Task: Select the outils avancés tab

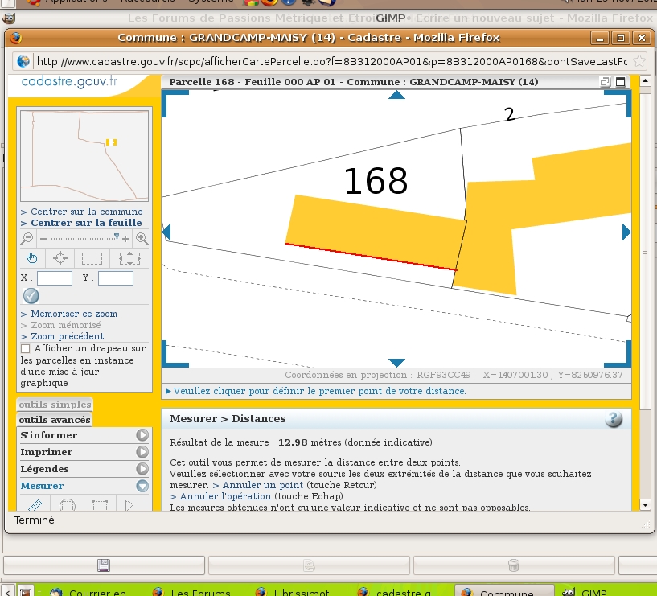Action: (55, 420)
